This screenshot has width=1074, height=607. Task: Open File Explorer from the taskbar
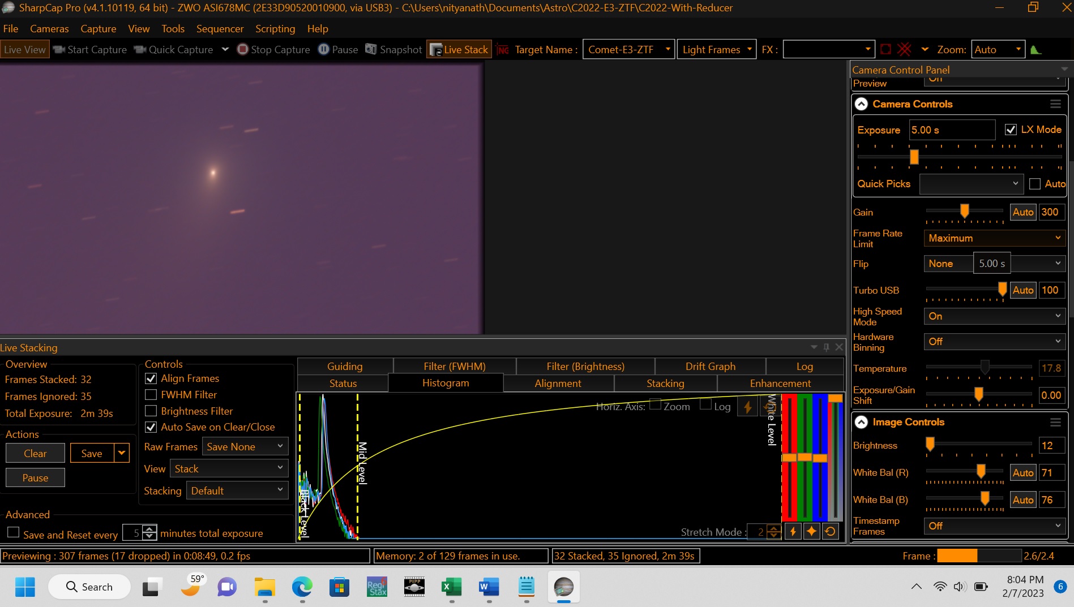(x=265, y=587)
